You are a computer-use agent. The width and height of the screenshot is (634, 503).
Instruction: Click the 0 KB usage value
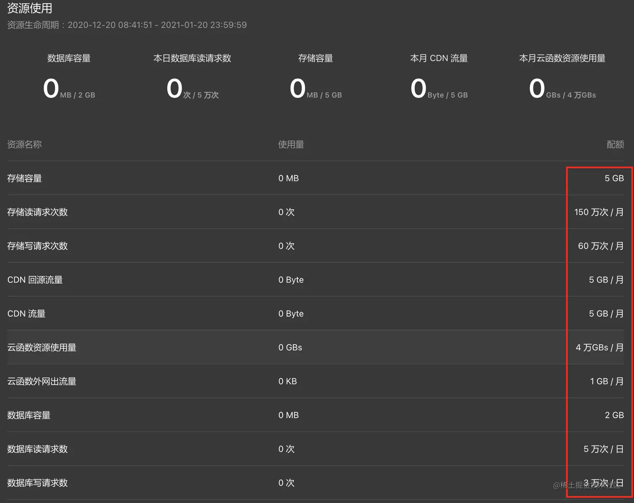coord(288,382)
